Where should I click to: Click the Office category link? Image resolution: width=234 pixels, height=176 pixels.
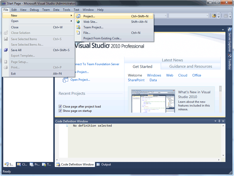(x=197, y=75)
